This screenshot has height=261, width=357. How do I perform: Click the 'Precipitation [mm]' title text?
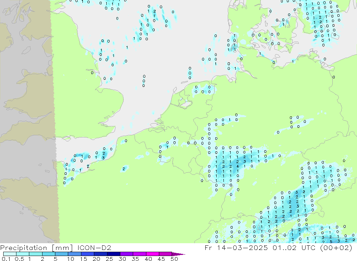(36, 248)
